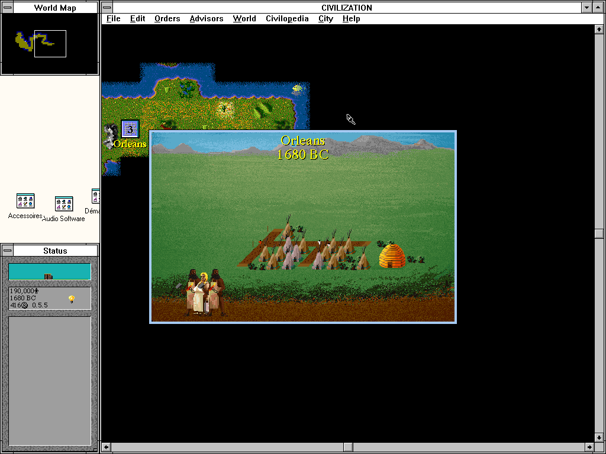Click the vertical scrollbar thumb
The height and width of the screenshot is (454, 606).
pyautogui.click(x=599, y=234)
